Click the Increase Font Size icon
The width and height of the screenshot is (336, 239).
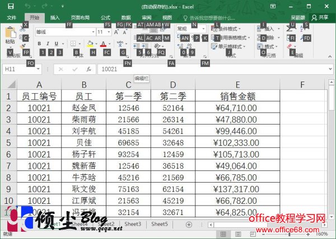(116, 32)
